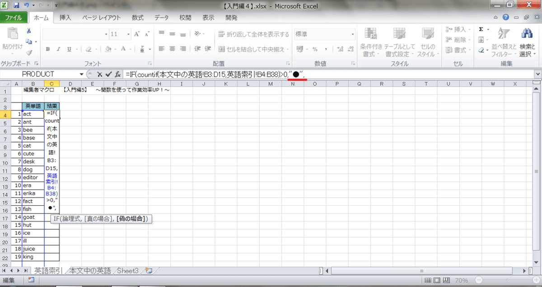The image size is (542, 287).
Task: Switch to sheet tab Sheet3
Action: [x=128, y=271]
